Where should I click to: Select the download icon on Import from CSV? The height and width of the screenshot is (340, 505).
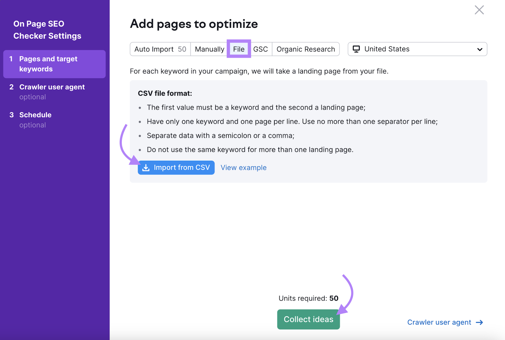click(146, 167)
